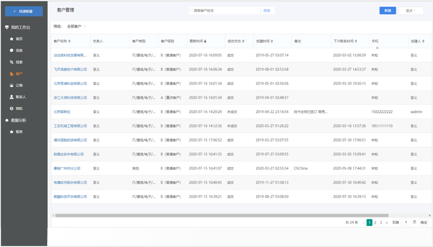Open 我的工作台 in the sidebar

(20, 27)
